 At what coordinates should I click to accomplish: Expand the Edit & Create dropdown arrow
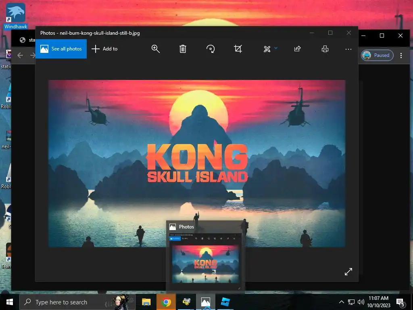(x=276, y=48)
